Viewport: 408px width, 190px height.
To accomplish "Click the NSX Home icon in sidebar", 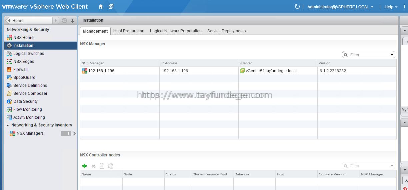I will (9, 38).
